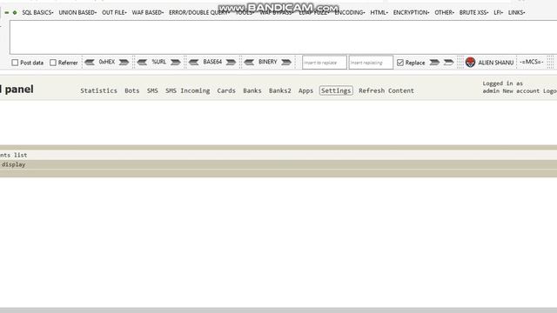Click the BASE64 label
Image resolution: width=557 pixels, height=313 pixels.
[212, 62]
